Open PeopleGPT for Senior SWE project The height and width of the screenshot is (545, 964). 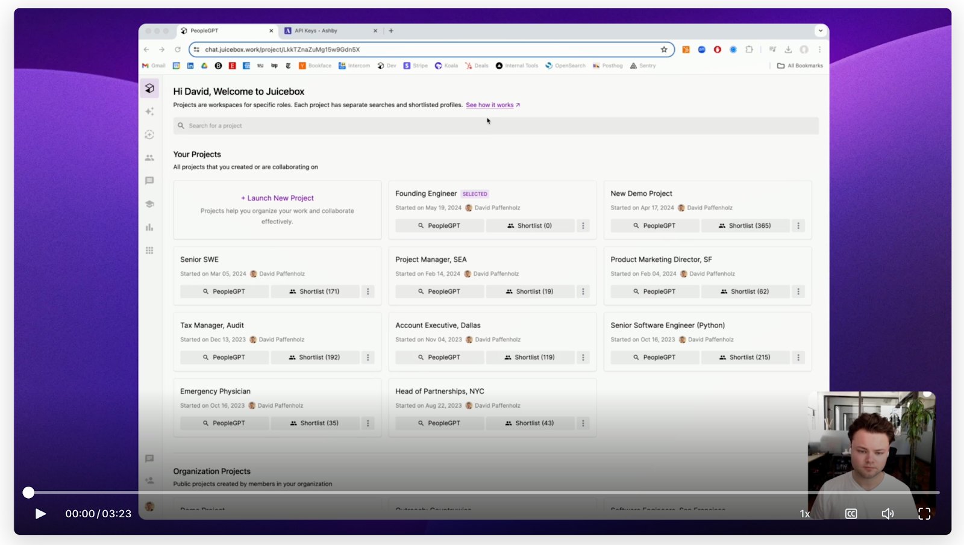(224, 291)
